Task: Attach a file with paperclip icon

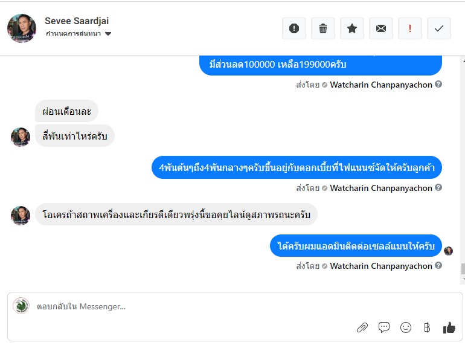Action: [x=362, y=327]
